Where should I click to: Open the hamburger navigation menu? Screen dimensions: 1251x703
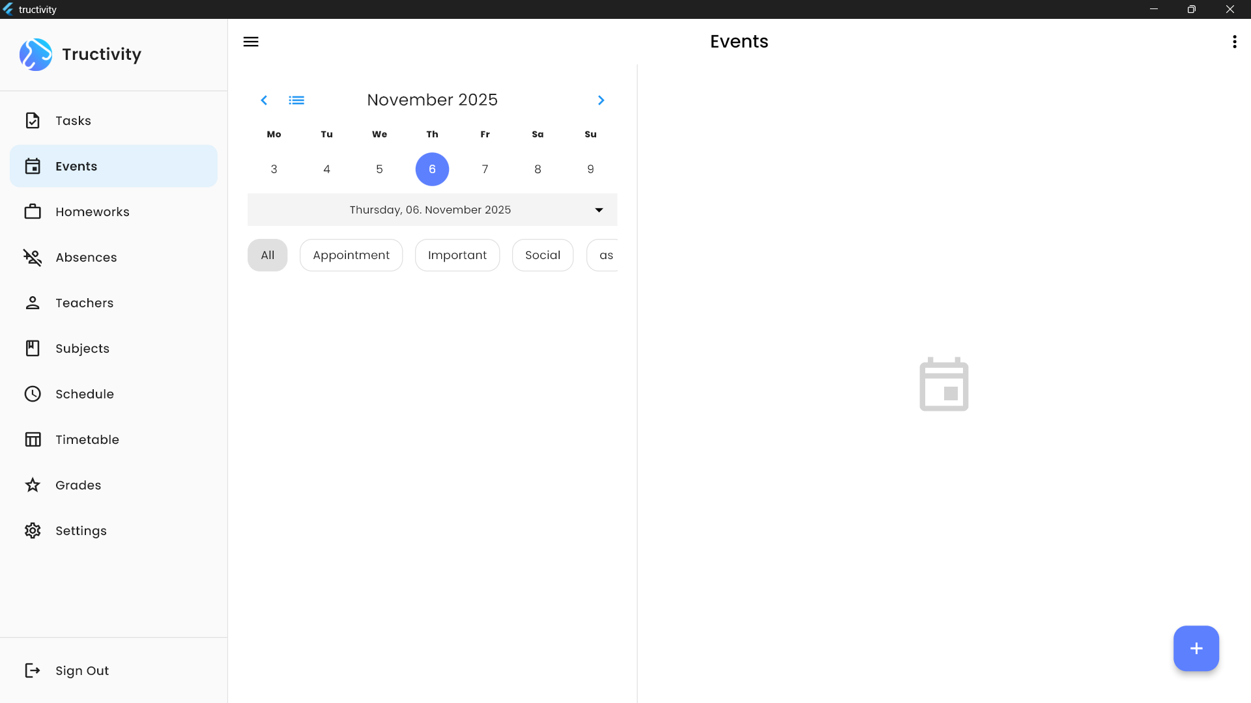click(x=251, y=41)
